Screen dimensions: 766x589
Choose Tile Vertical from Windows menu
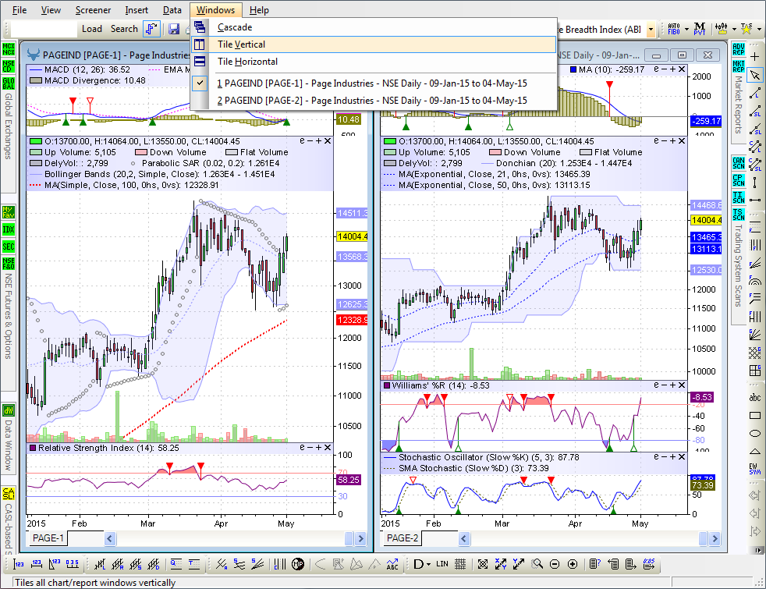click(374, 44)
